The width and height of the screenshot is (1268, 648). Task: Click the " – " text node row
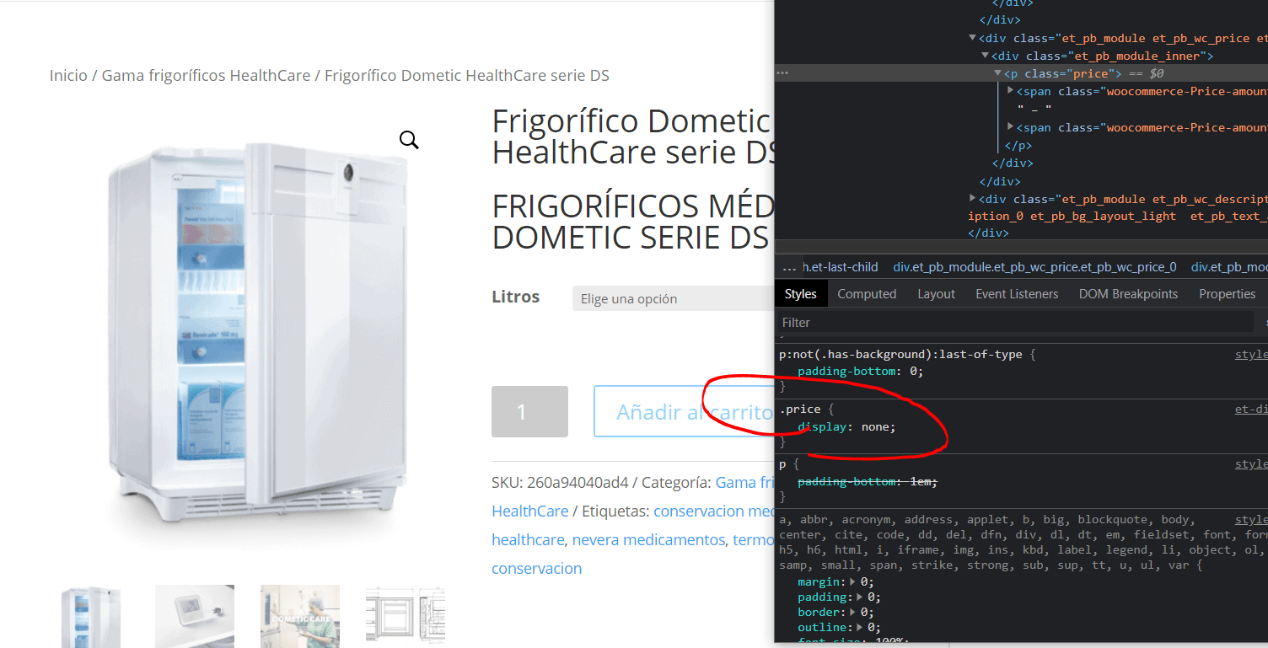[1034, 109]
